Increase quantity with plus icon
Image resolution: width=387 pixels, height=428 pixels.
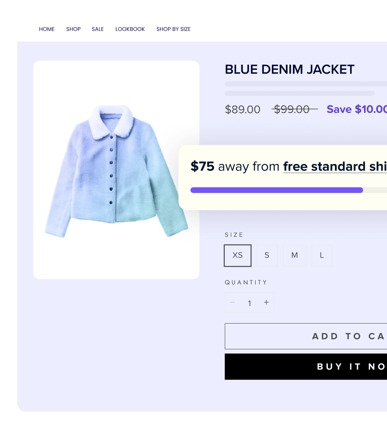tap(266, 303)
